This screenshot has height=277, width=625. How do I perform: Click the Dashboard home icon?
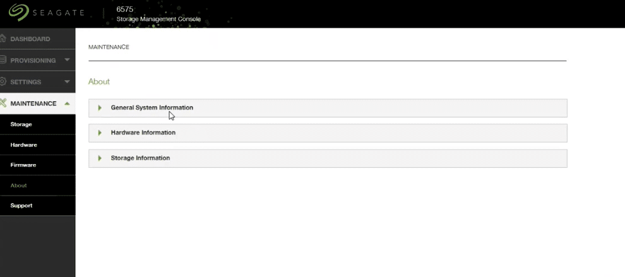[x=3, y=38]
